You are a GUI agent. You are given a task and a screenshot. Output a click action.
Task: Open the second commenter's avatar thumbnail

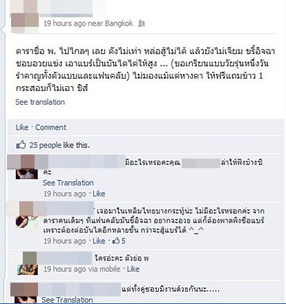(26, 222)
